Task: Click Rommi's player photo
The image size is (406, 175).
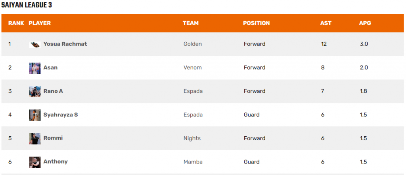Action: pyautogui.click(x=35, y=139)
